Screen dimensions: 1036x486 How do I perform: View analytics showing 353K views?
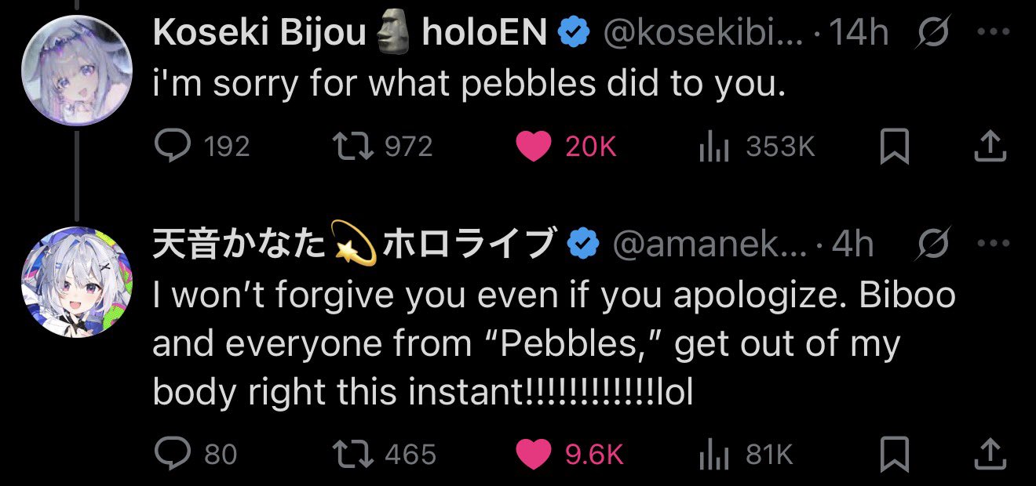point(714,147)
